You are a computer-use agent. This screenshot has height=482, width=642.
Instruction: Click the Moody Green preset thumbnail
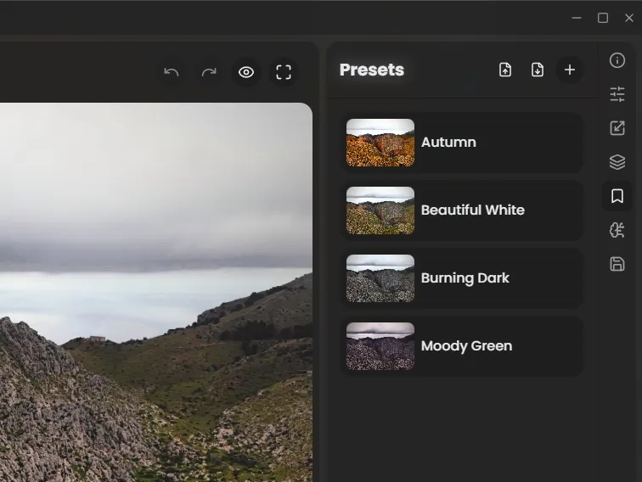click(x=380, y=346)
